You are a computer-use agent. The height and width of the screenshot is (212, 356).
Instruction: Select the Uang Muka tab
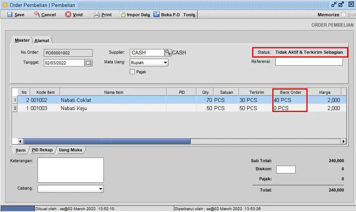(71, 150)
